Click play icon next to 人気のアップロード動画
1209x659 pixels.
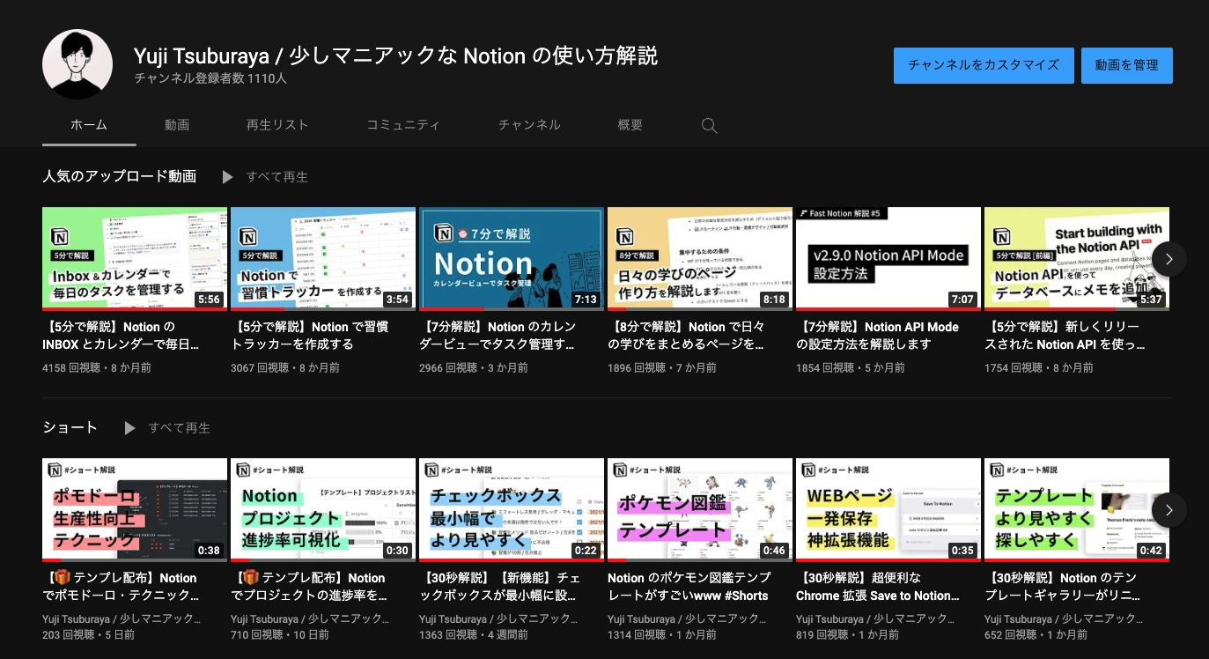[x=227, y=177]
